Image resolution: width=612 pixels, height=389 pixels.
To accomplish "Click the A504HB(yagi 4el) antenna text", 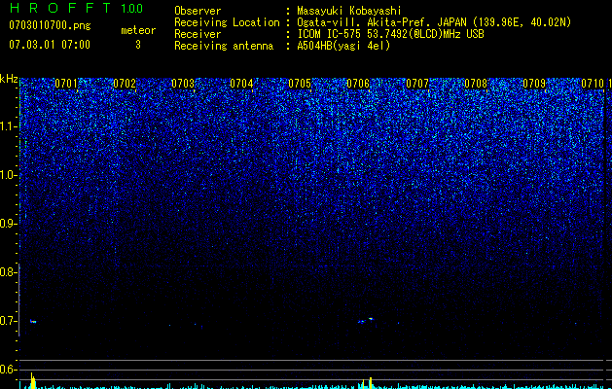I will pyautogui.click(x=343, y=46).
